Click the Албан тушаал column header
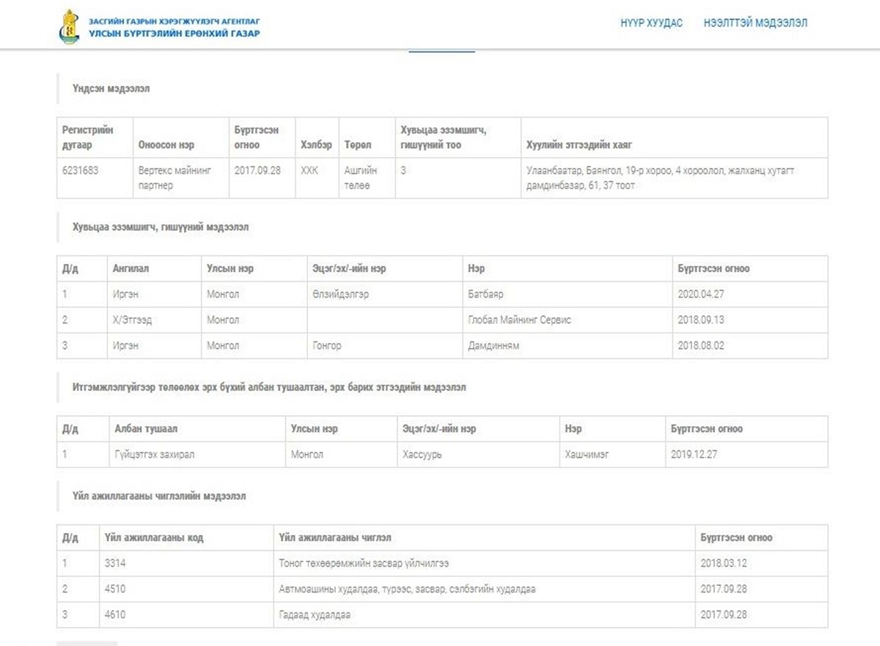Image resolution: width=880 pixels, height=646 pixels. click(146, 428)
